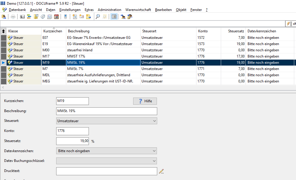Click the row selector box for M7

[3, 69]
